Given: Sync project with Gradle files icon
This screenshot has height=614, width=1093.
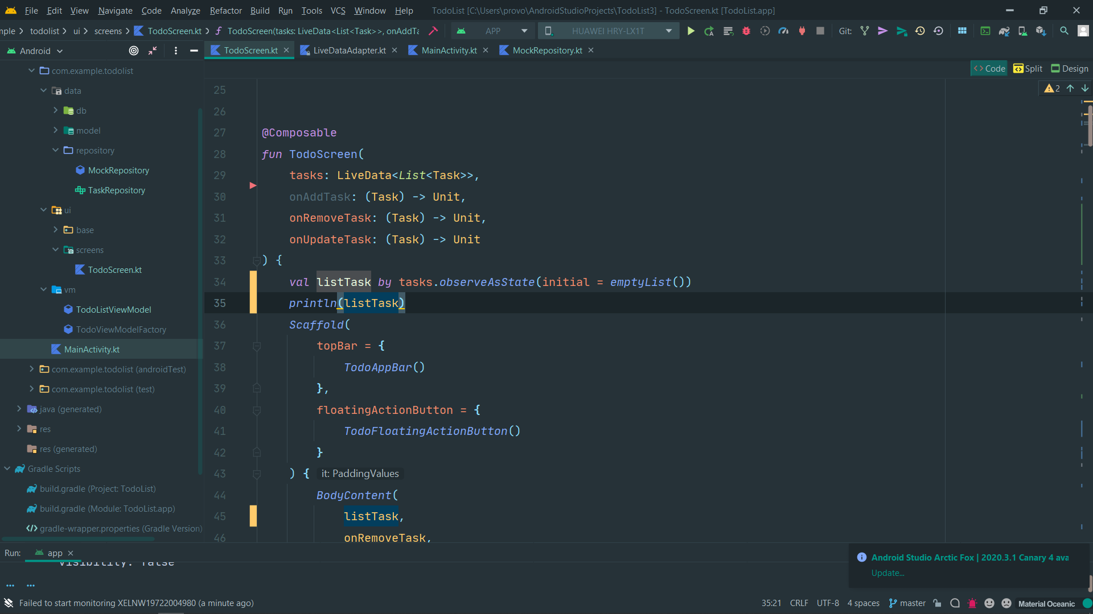Looking at the screenshot, I should tap(1004, 31).
